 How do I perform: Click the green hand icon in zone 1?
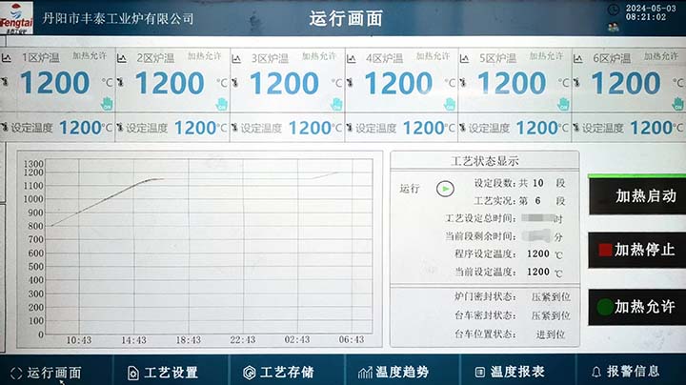(x=107, y=101)
